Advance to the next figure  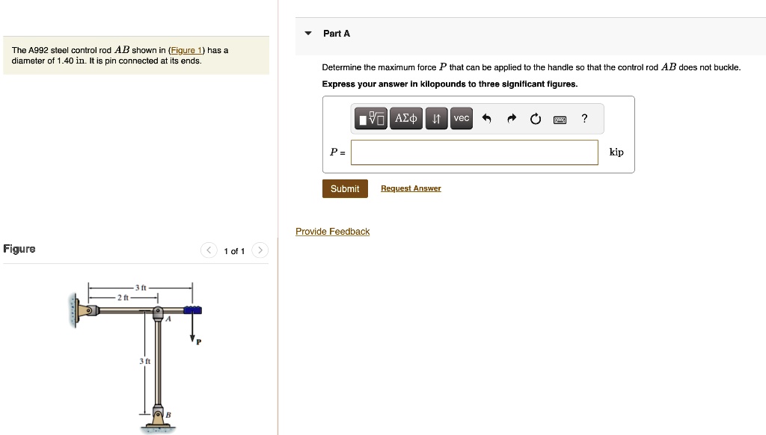coord(260,250)
